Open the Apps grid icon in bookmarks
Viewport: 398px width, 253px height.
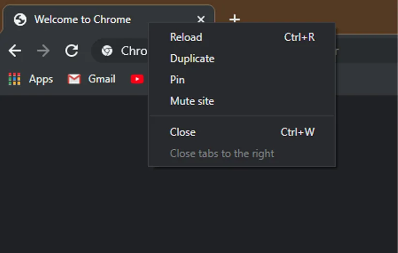[x=15, y=79]
